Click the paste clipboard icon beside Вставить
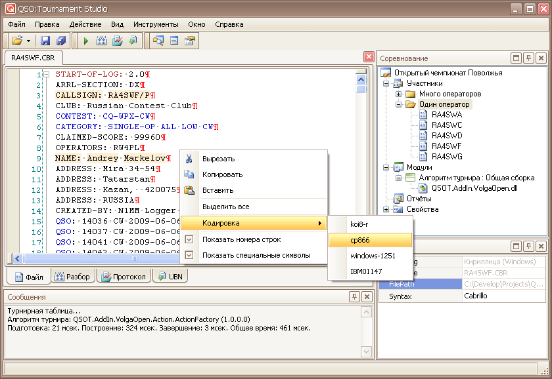The image size is (552, 379). (x=189, y=190)
